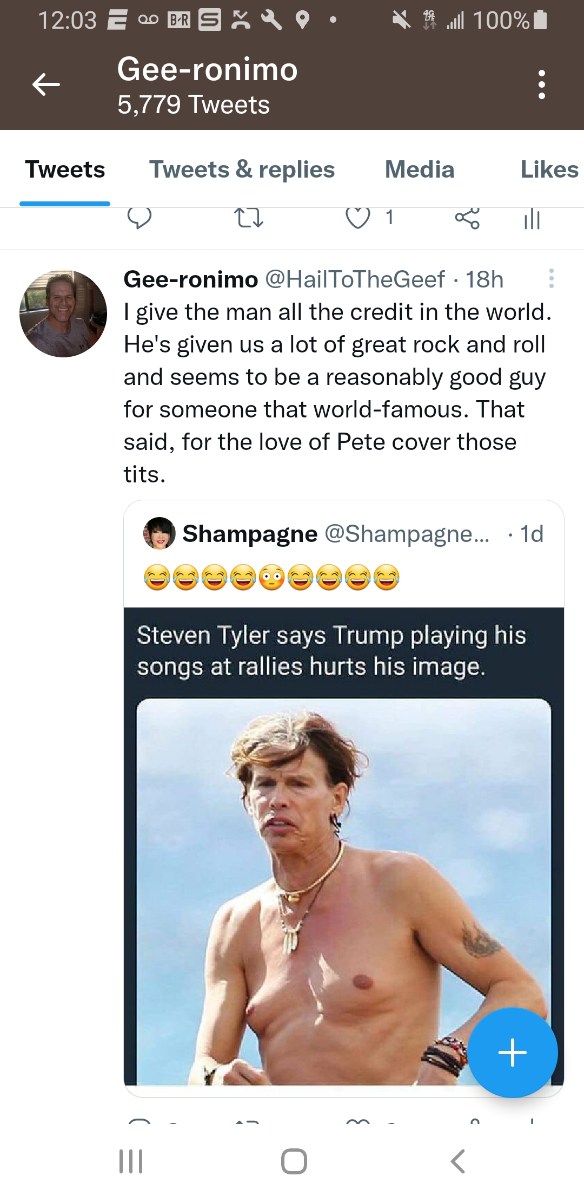Share the top tweet via share icon
584x1202 pixels.
(467, 218)
